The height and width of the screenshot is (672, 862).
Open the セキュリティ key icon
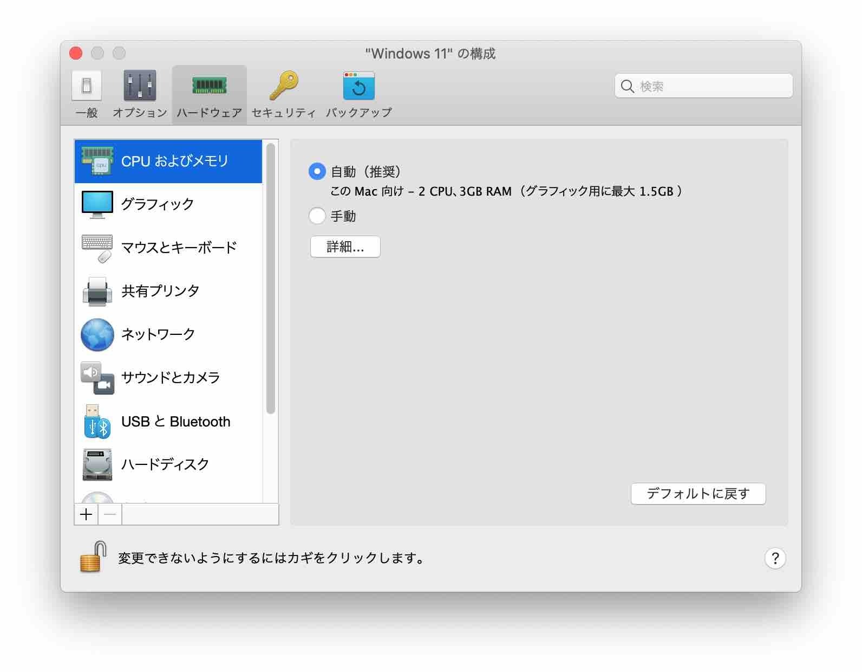(284, 86)
